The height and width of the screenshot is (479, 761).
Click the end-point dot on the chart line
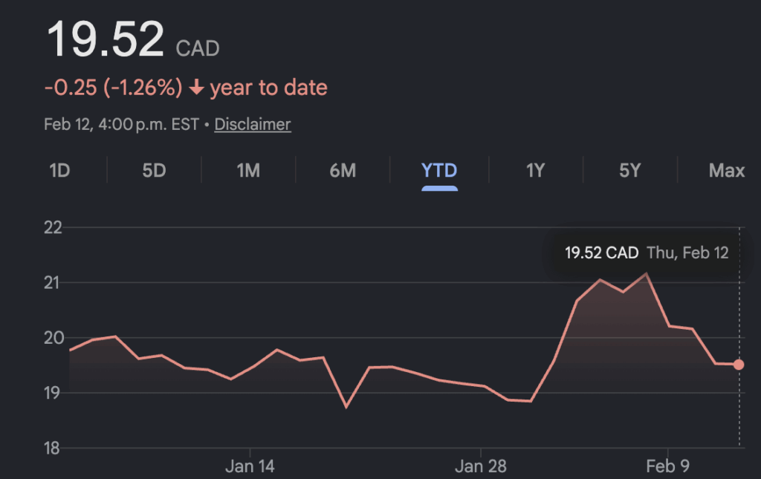(x=739, y=364)
